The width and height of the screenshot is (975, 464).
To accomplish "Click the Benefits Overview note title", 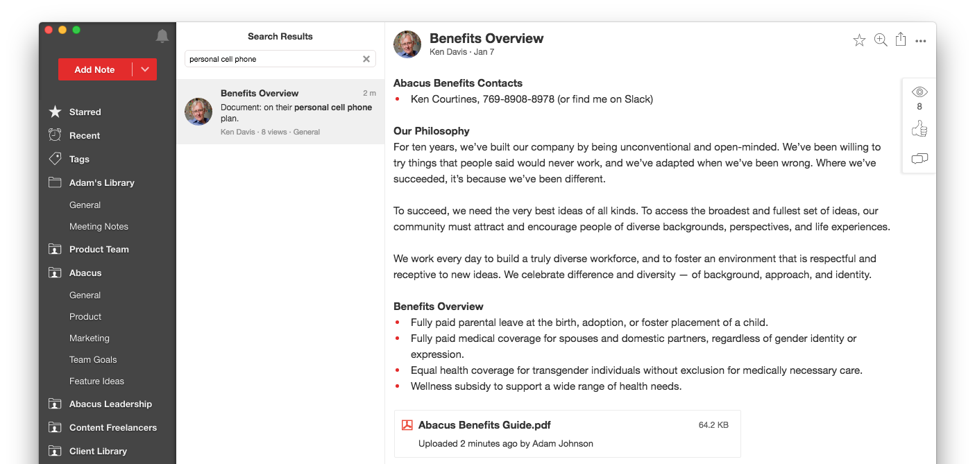I will point(486,38).
